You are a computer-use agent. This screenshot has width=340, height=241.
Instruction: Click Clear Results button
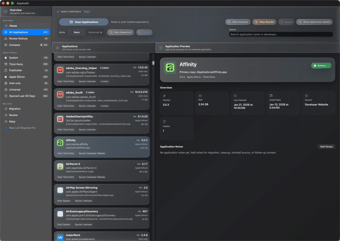pyautogui.click(x=264, y=22)
